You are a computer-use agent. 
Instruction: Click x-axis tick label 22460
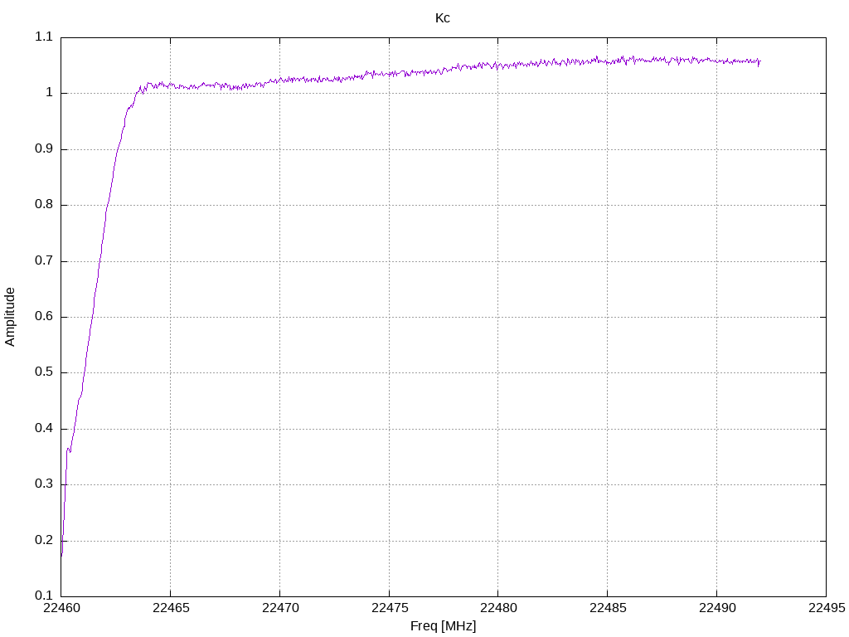tap(61, 608)
